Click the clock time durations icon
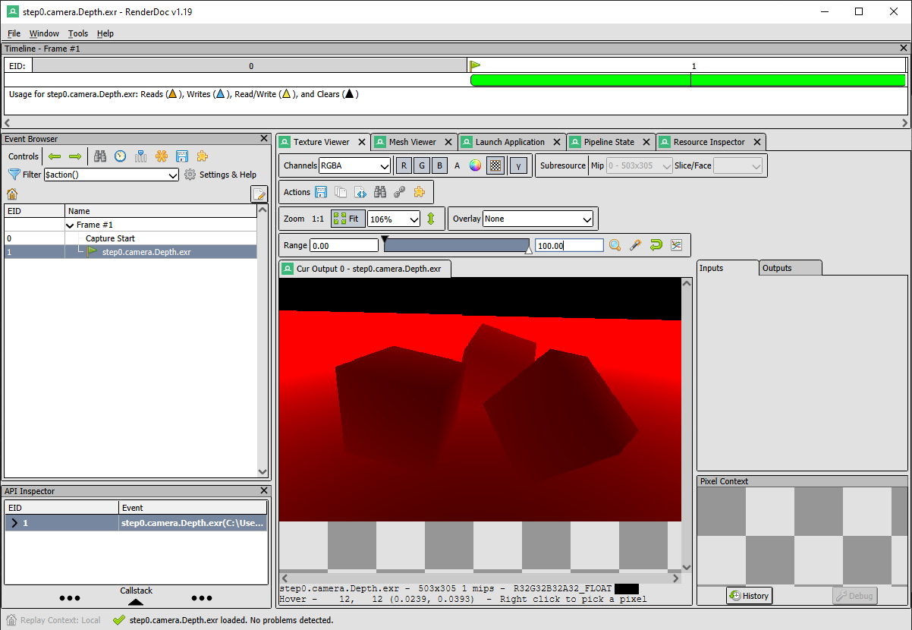 pyautogui.click(x=121, y=156)
